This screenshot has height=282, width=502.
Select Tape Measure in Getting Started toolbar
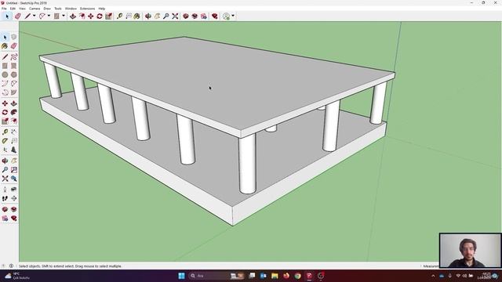click(x=120, y=16)
